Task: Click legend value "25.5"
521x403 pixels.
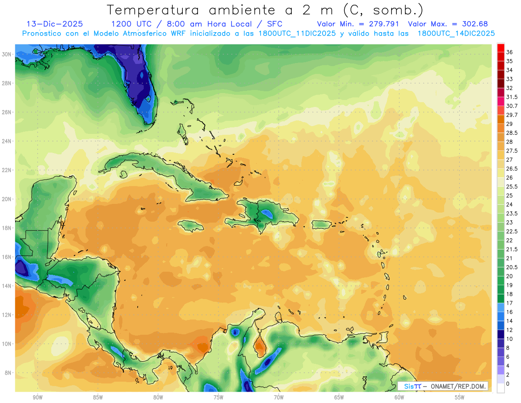Action: (x=512, y=187)
